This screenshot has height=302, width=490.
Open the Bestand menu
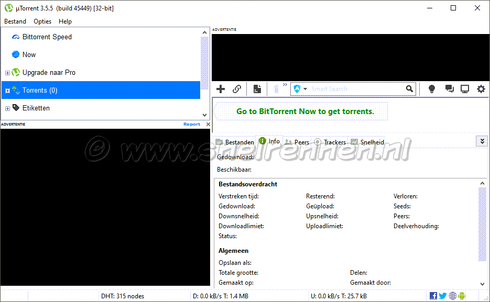(x=15, y=21)
